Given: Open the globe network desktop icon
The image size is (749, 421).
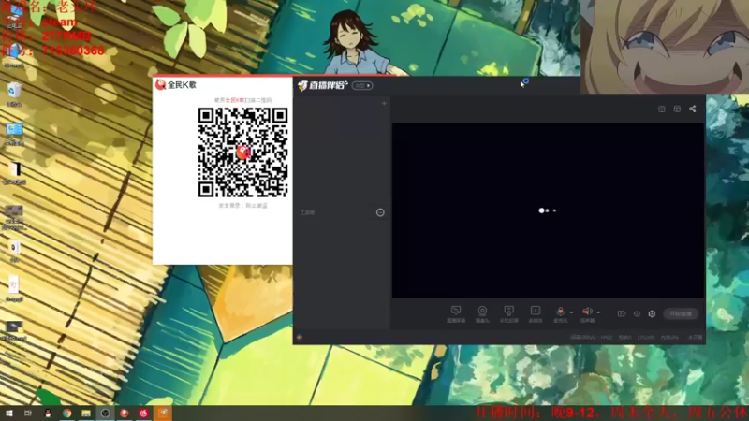Looking at the screenshot, I should (x=14, y=55).
